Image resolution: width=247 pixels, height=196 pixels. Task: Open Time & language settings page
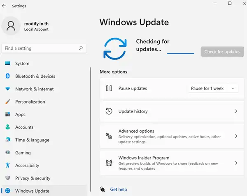[x=32, y=140]
